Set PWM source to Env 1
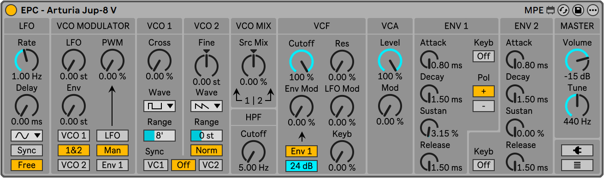Screen dimensions: 604x178 (113, 165)
